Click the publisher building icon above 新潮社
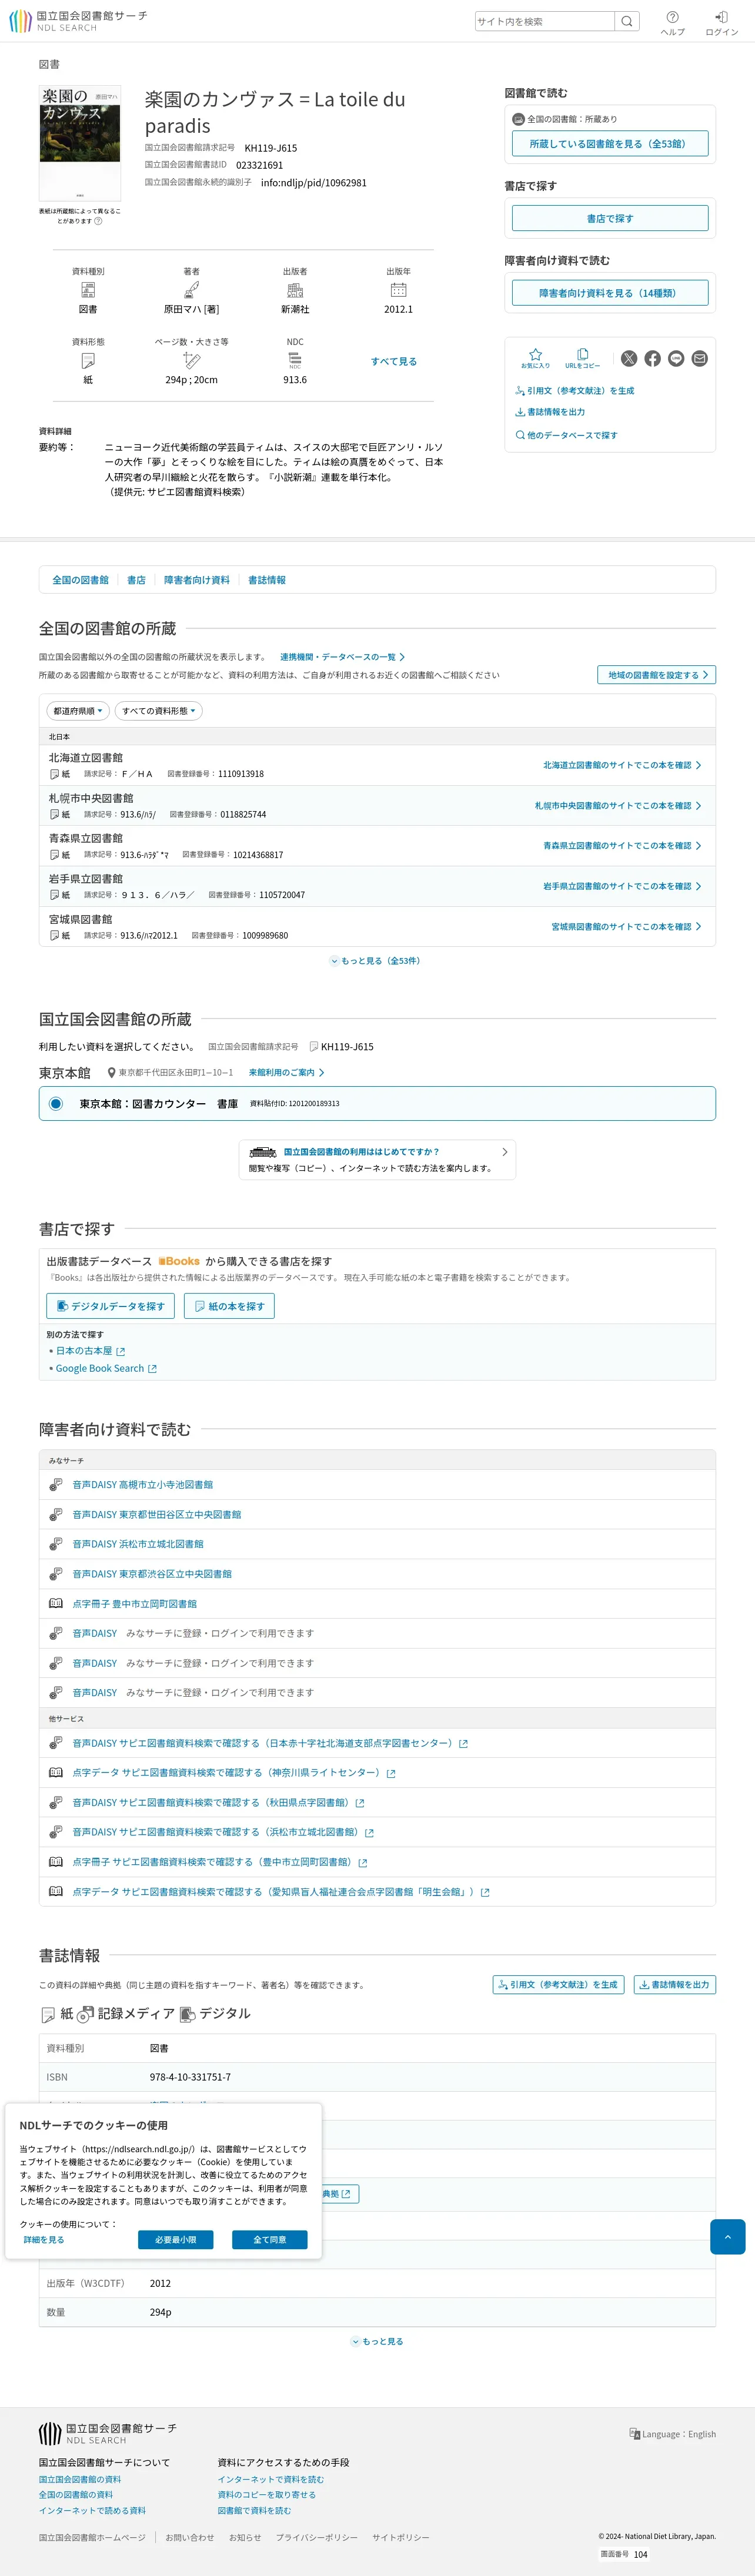The image size is (755, 2576). (x=295, y=290)
